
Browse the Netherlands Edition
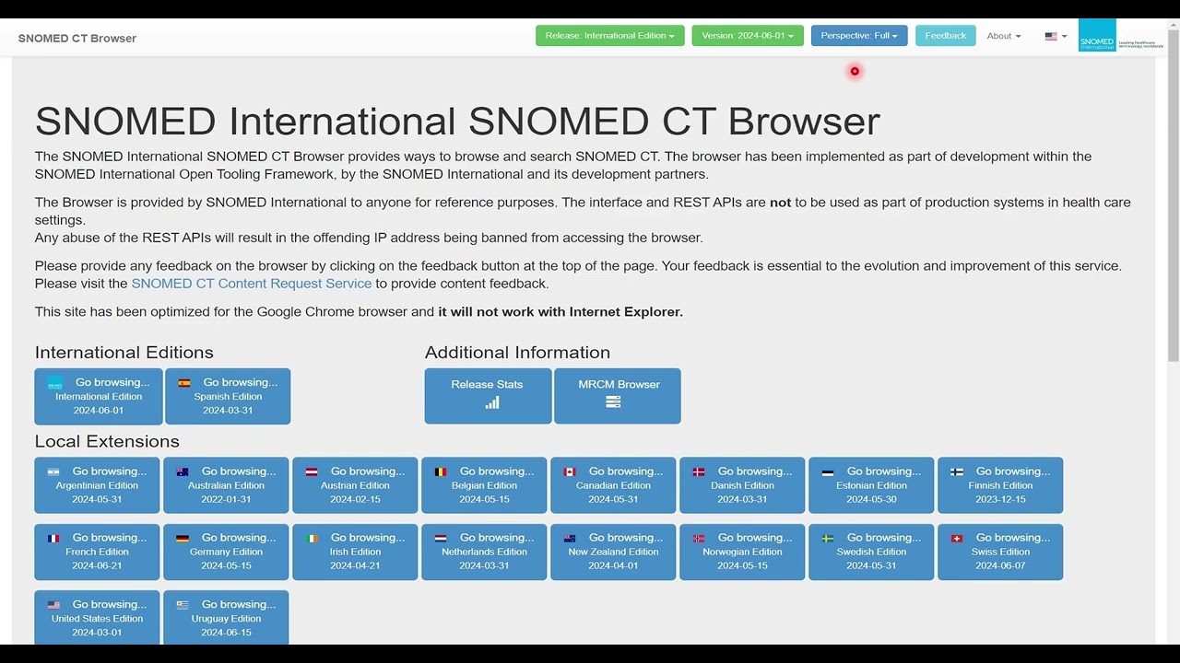(484, 552)
